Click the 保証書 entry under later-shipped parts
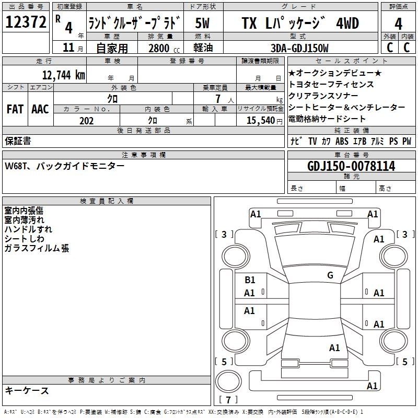 click(x=18, y=141)
